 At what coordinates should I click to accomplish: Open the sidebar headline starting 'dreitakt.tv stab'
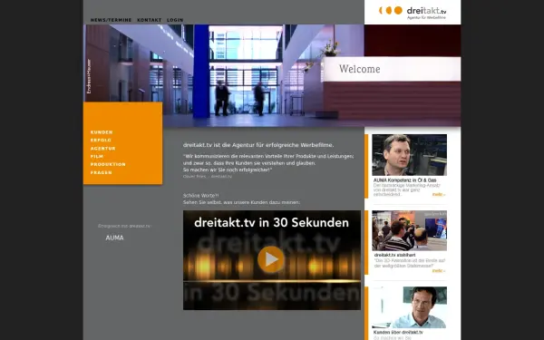(394, 255)
